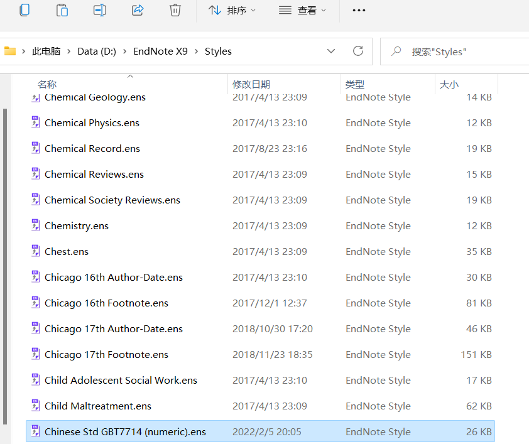Click the file list vertical scrollbar
The width and height of the screenshot is (529, 444).
(5, 266)
